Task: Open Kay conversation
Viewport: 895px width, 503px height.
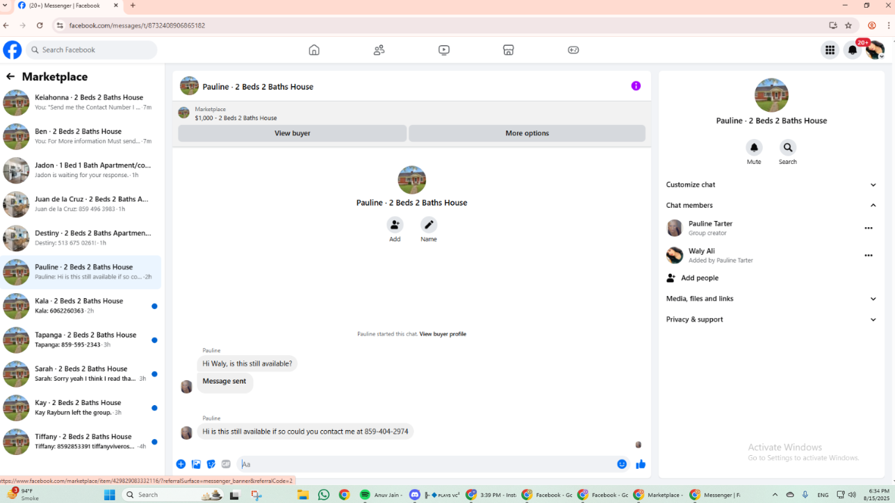Action: coord(81,408)
